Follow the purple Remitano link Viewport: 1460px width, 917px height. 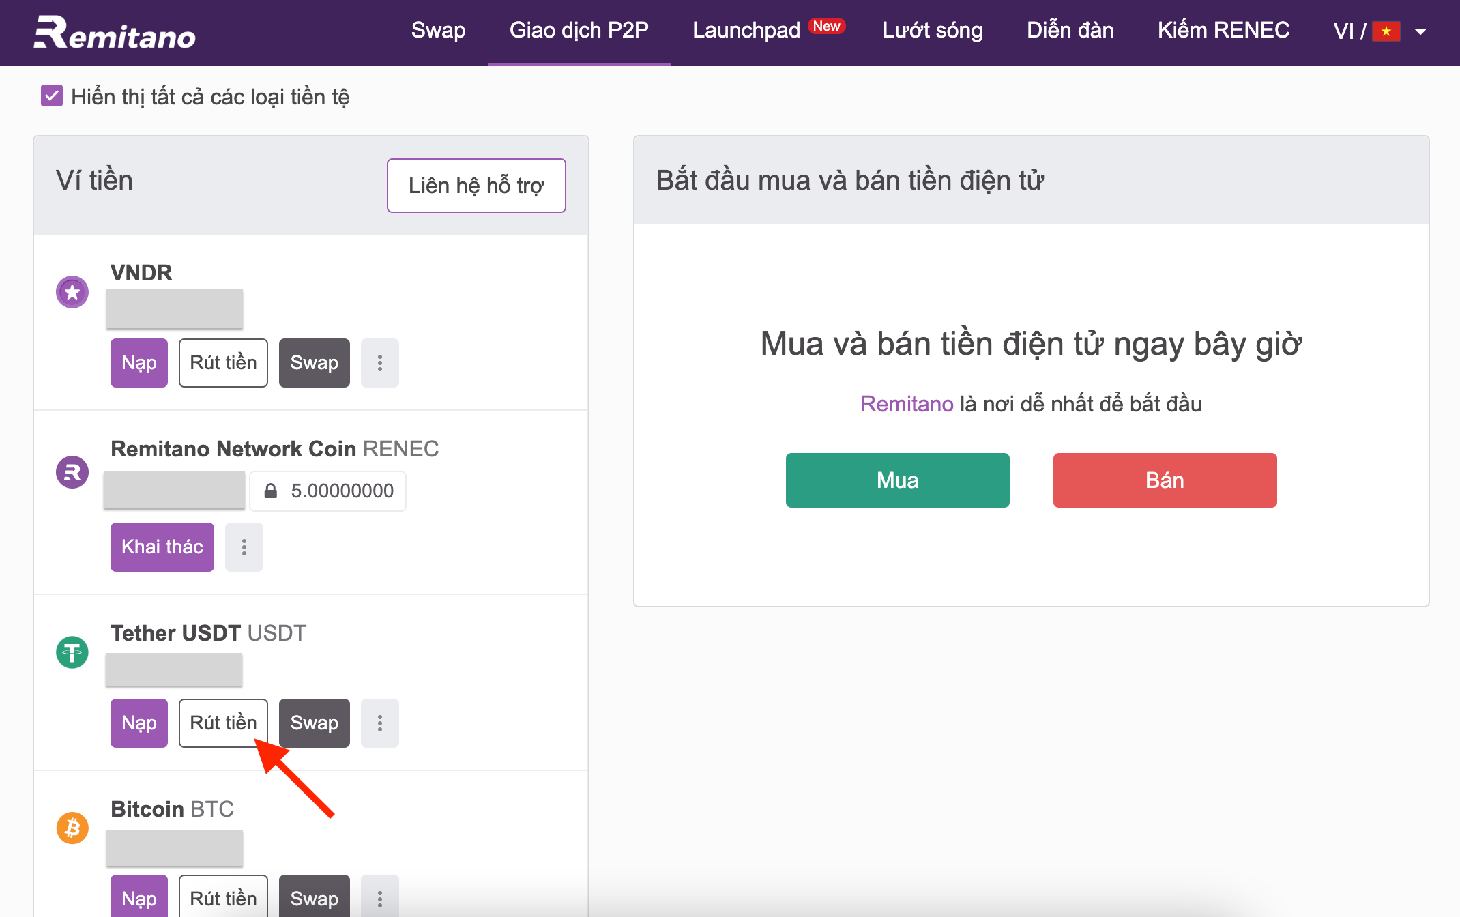[x=907, y=404]
